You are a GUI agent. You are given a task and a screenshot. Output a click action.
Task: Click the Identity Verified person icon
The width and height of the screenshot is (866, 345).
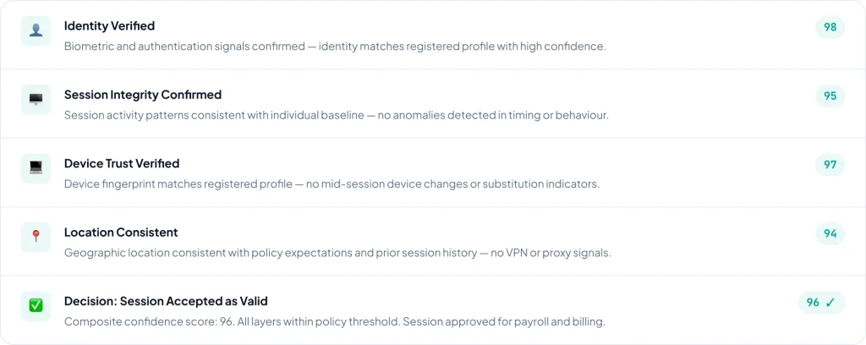(x=36, y=30)
